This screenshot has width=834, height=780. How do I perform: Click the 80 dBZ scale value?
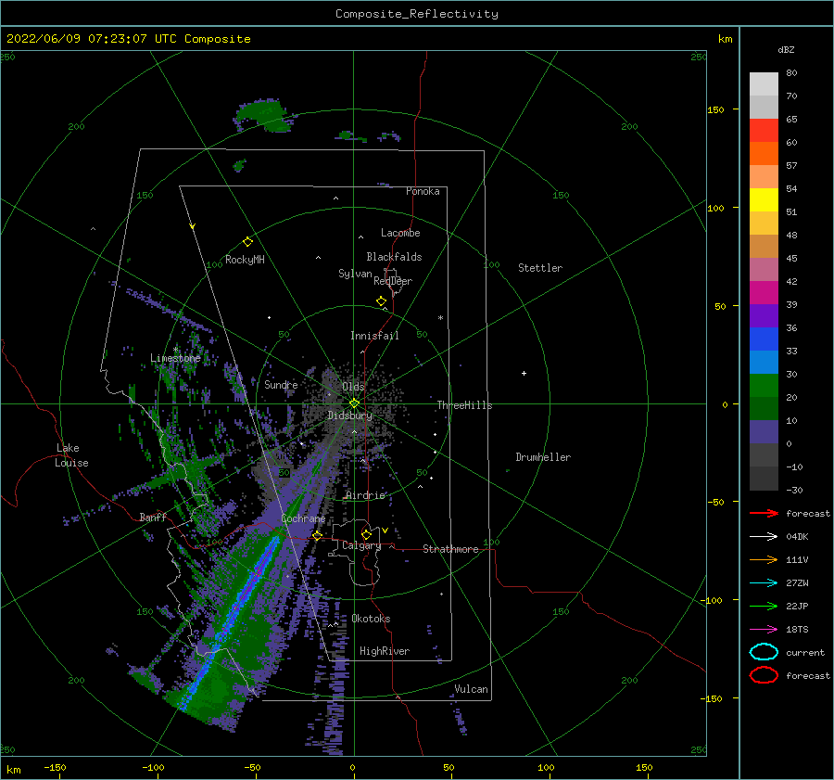click(x=791, y=72)
